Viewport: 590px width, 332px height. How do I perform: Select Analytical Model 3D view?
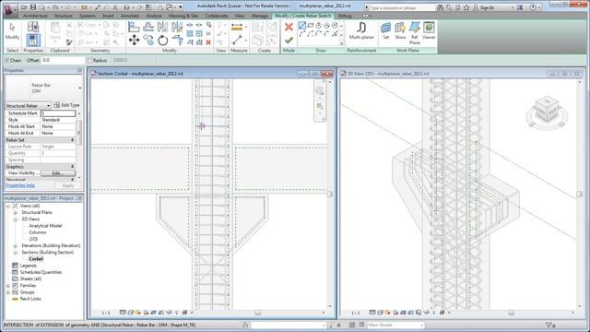[x=45, y=226]
